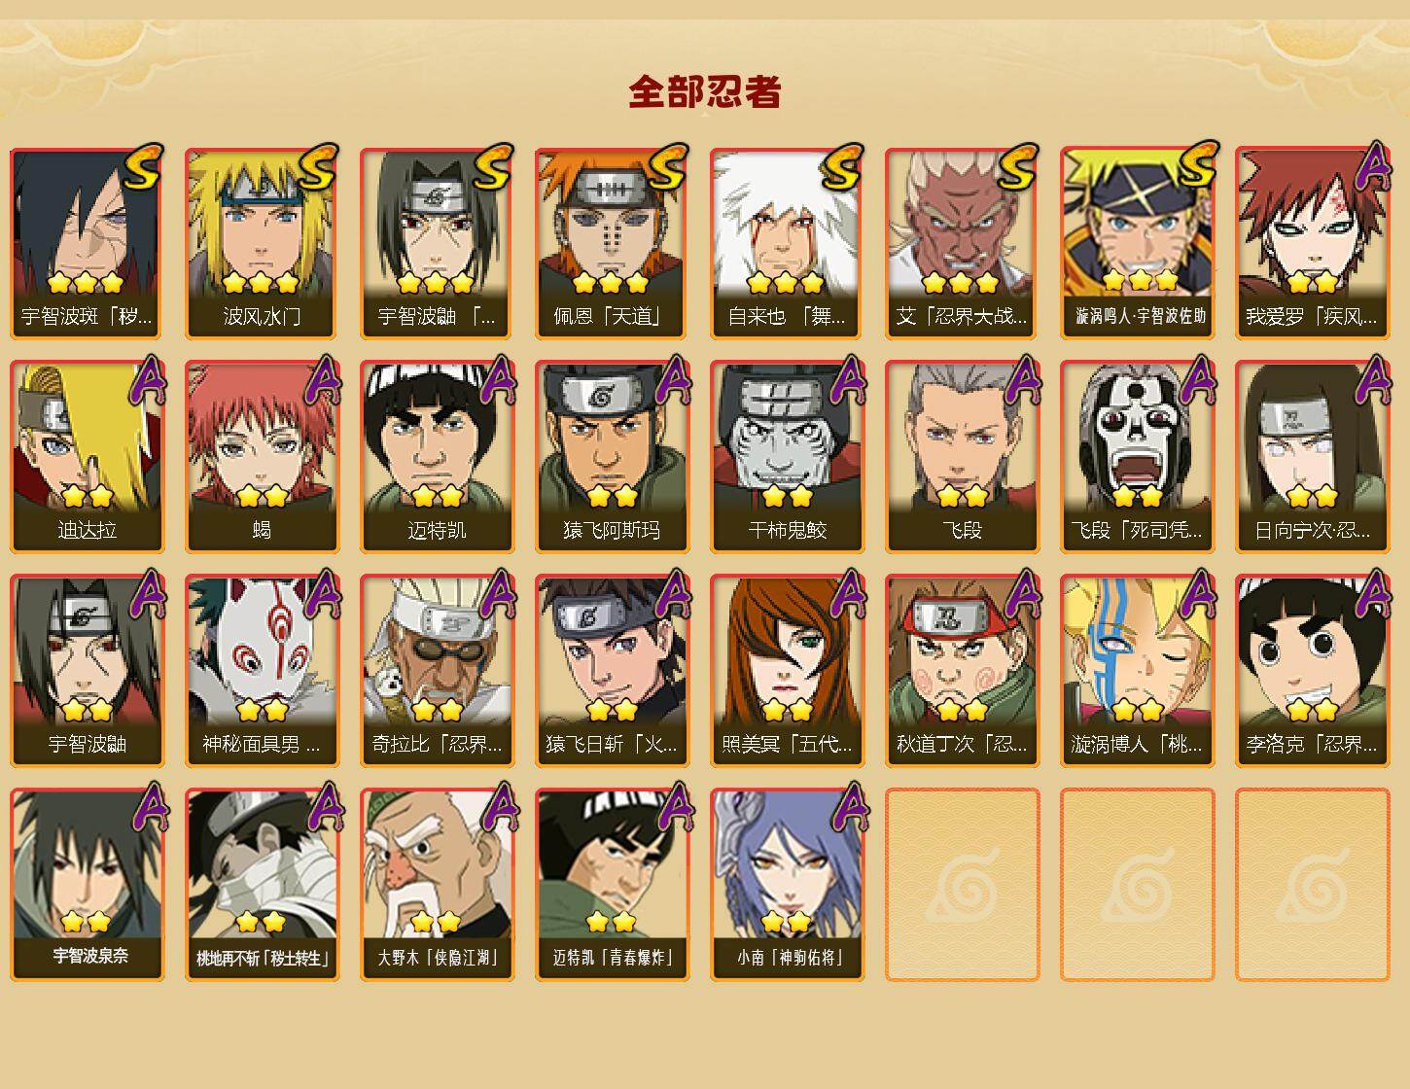Select the 桃地再不斩「秽土转生」 card

tap(262, 885)
